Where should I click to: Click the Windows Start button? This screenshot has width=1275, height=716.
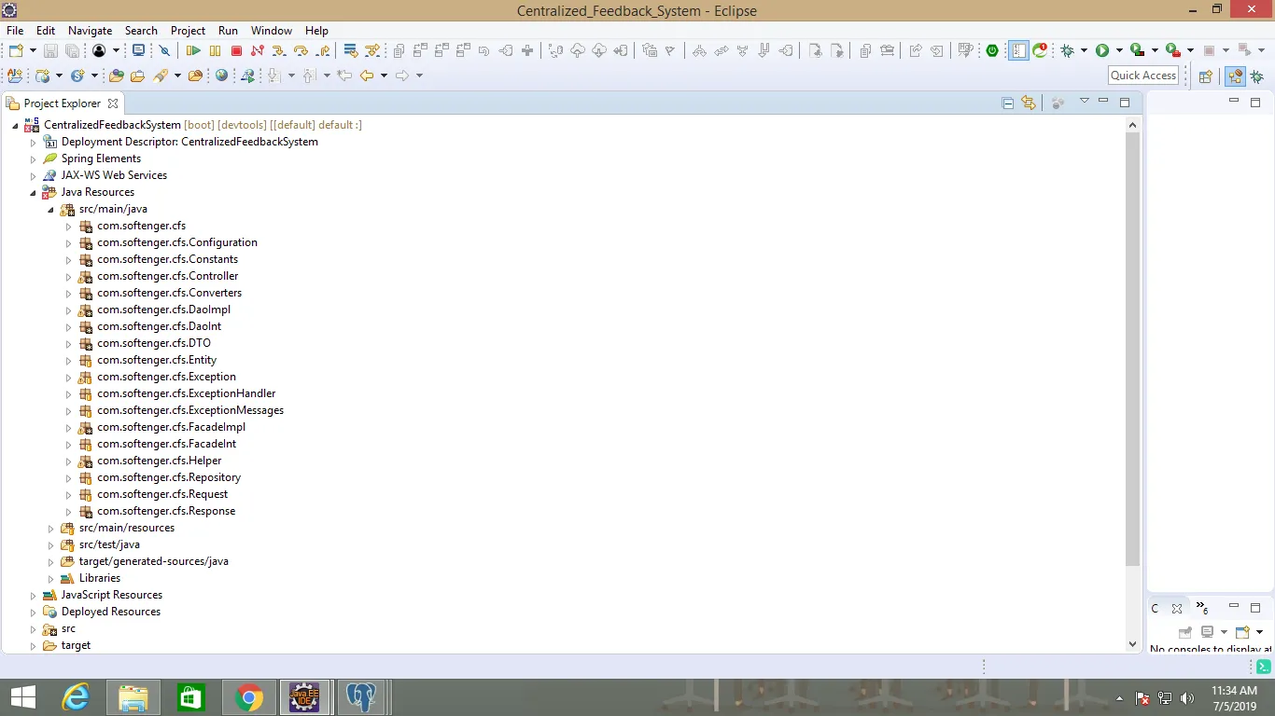point(22,697)
